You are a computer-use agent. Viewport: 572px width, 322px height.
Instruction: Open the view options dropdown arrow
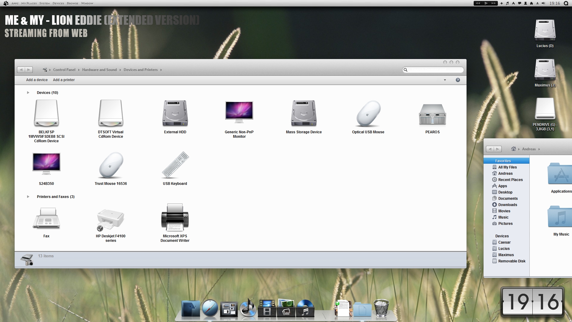point(445,80)
